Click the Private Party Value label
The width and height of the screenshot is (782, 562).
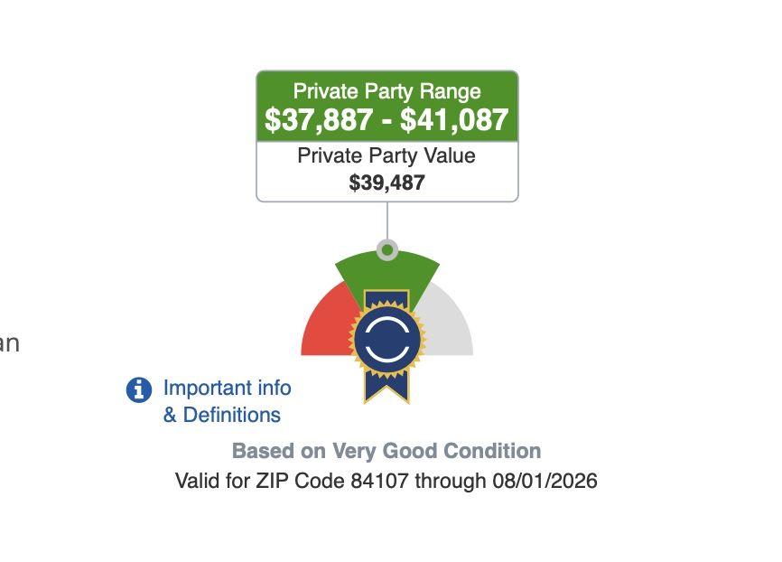(386, 155)
